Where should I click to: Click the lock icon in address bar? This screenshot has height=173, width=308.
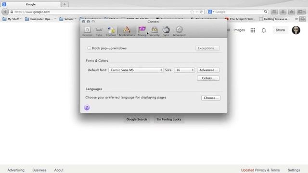click(x=12, y=12)
